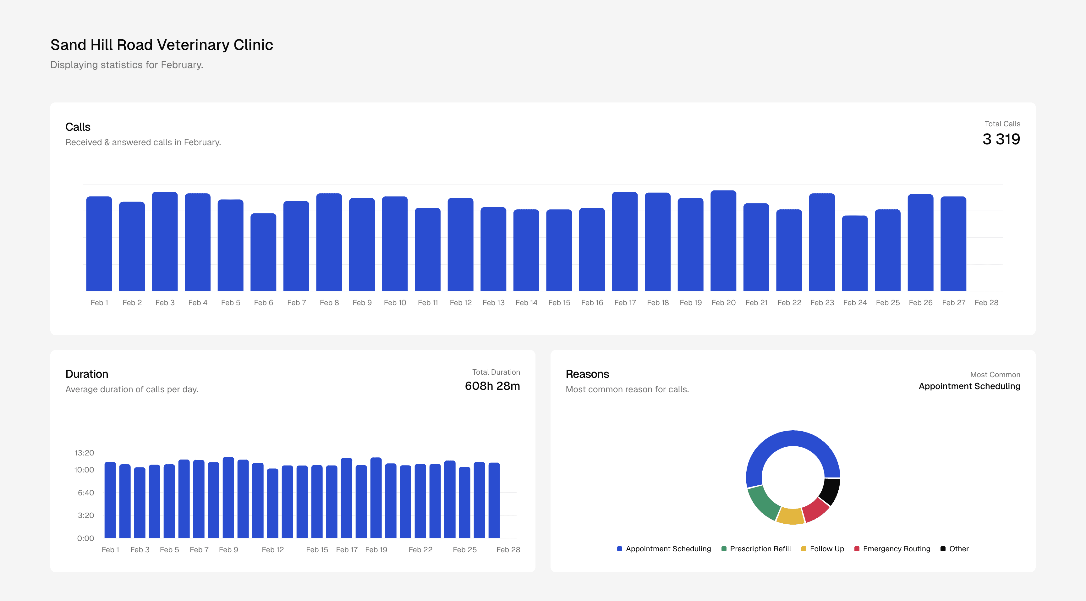The image size is (1086, 601).
Task: Click 'Average duration of calls per day.' text
Action: (132, 390)
